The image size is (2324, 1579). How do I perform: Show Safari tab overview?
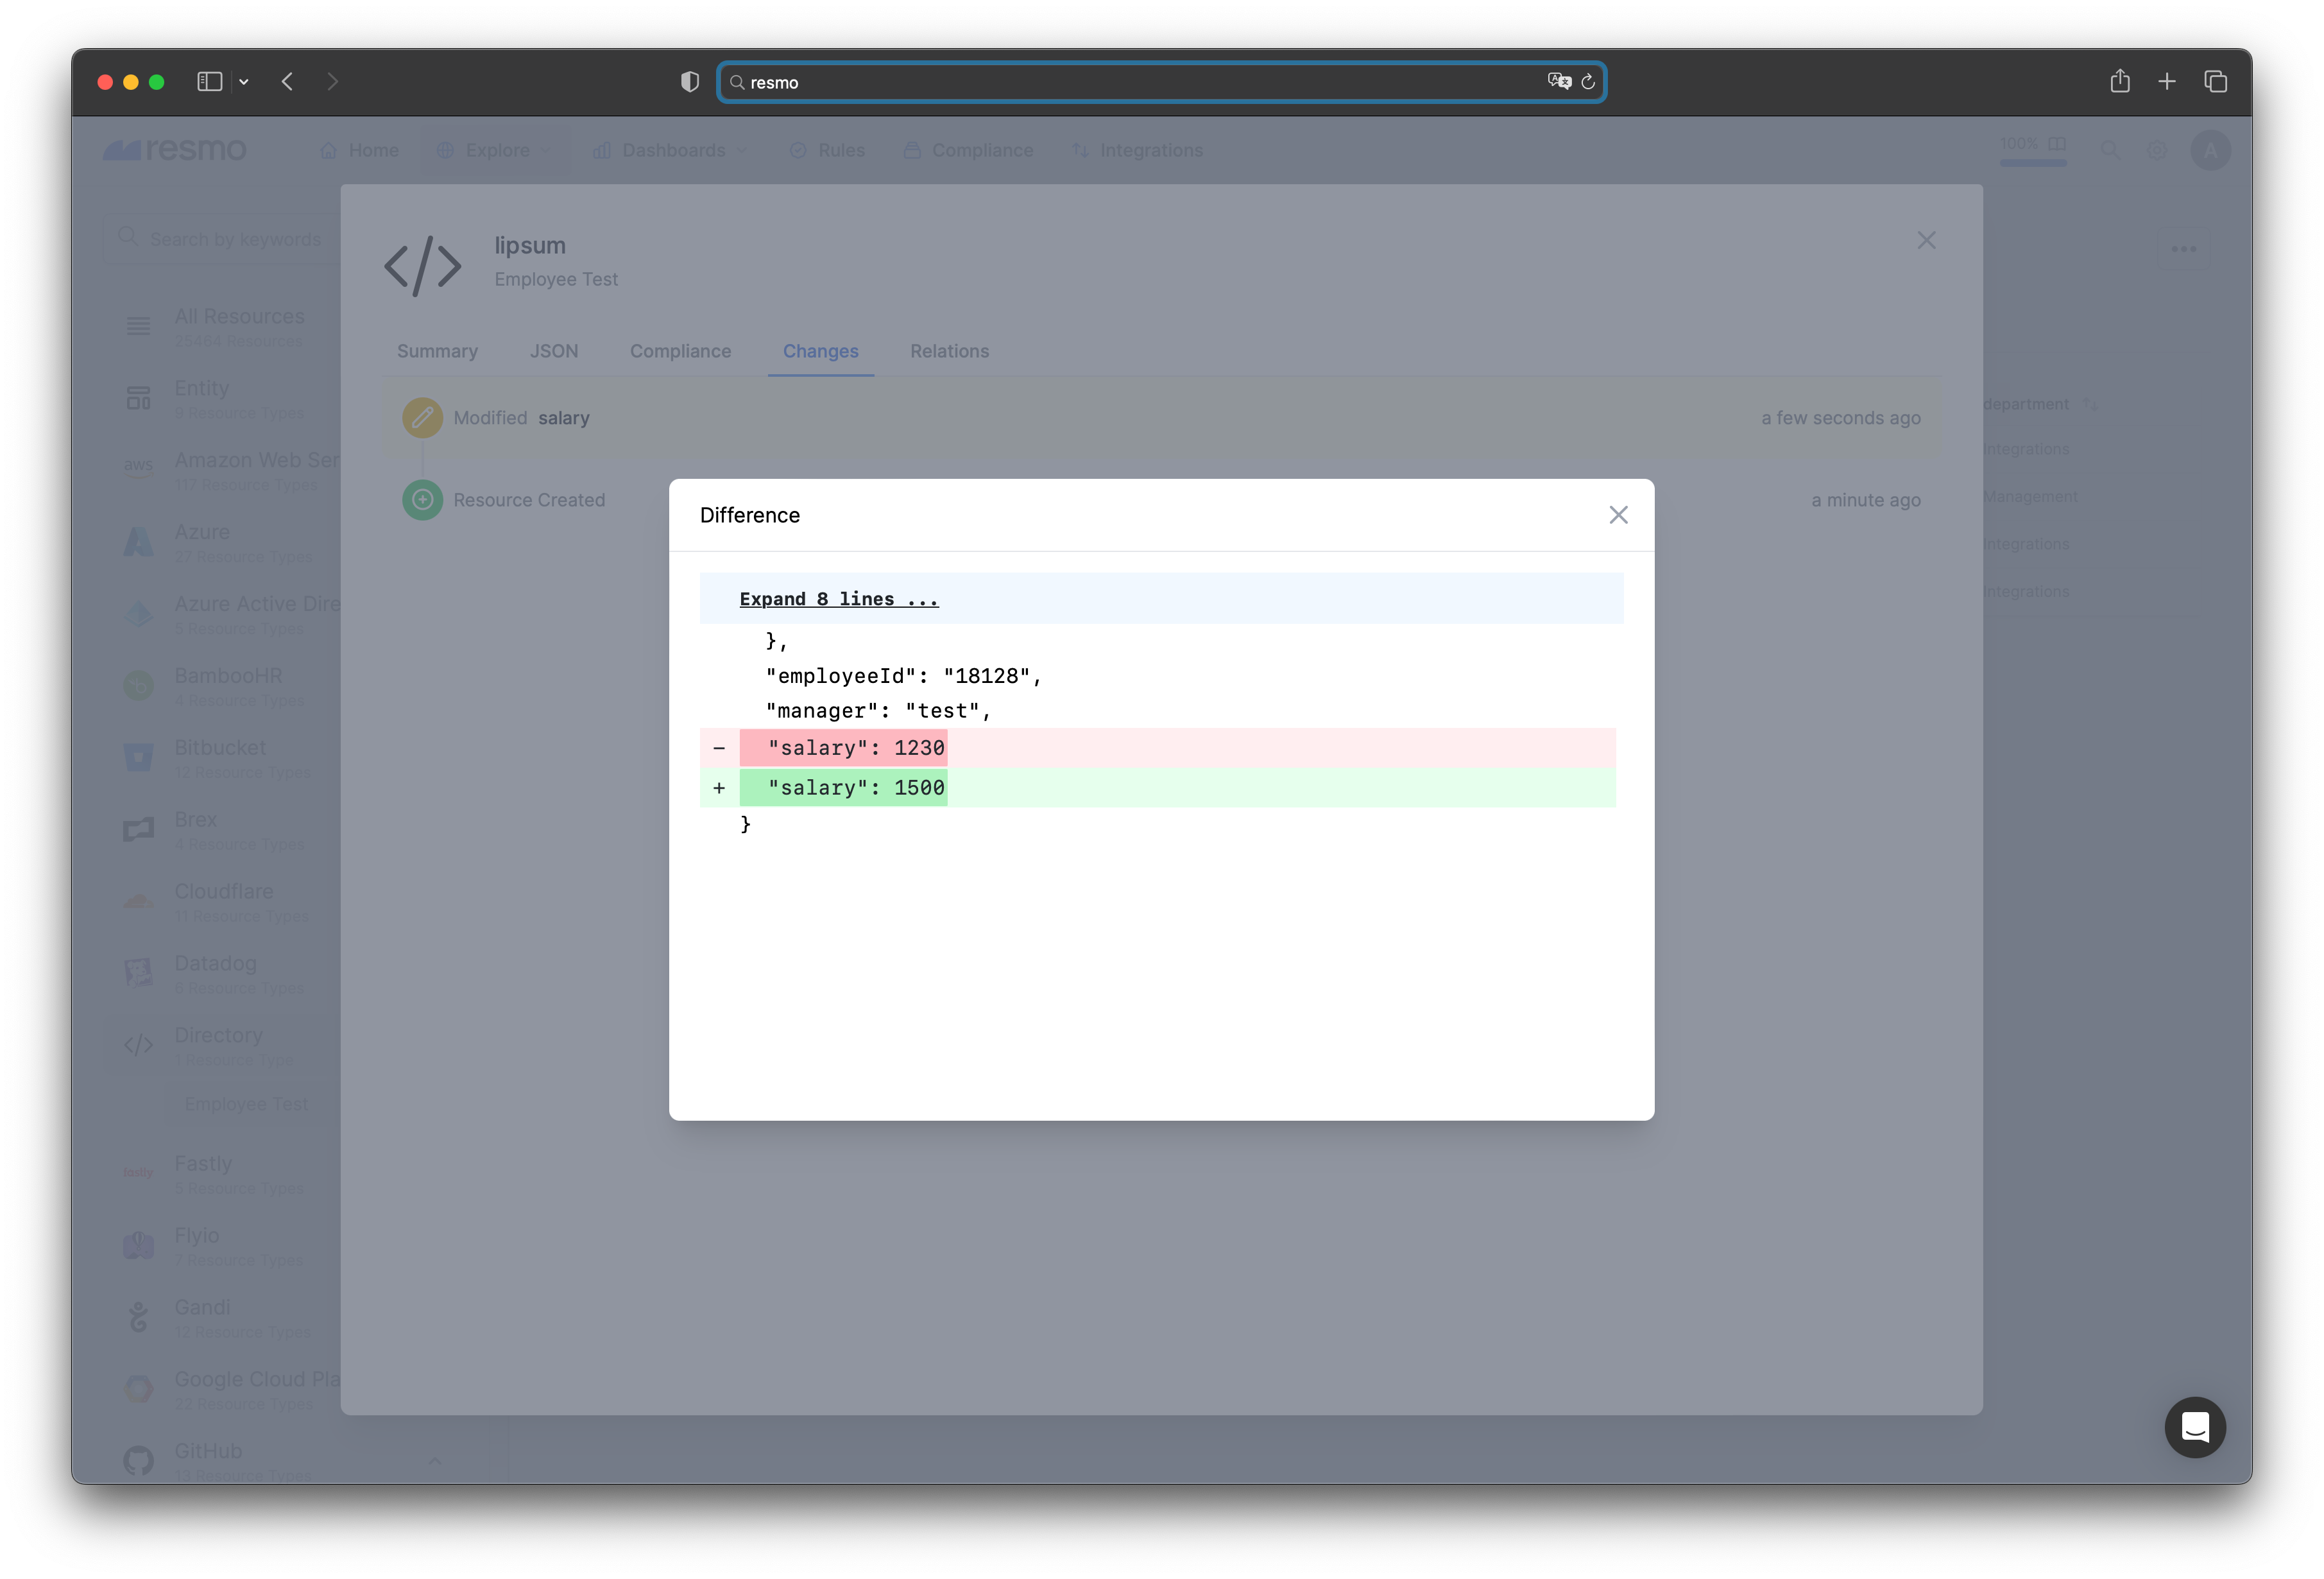2215,82
